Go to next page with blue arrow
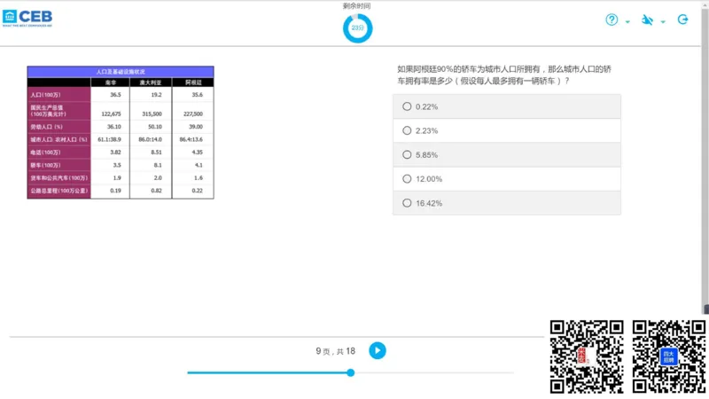This screenshot has height=399, width=709. click(378, 350)
